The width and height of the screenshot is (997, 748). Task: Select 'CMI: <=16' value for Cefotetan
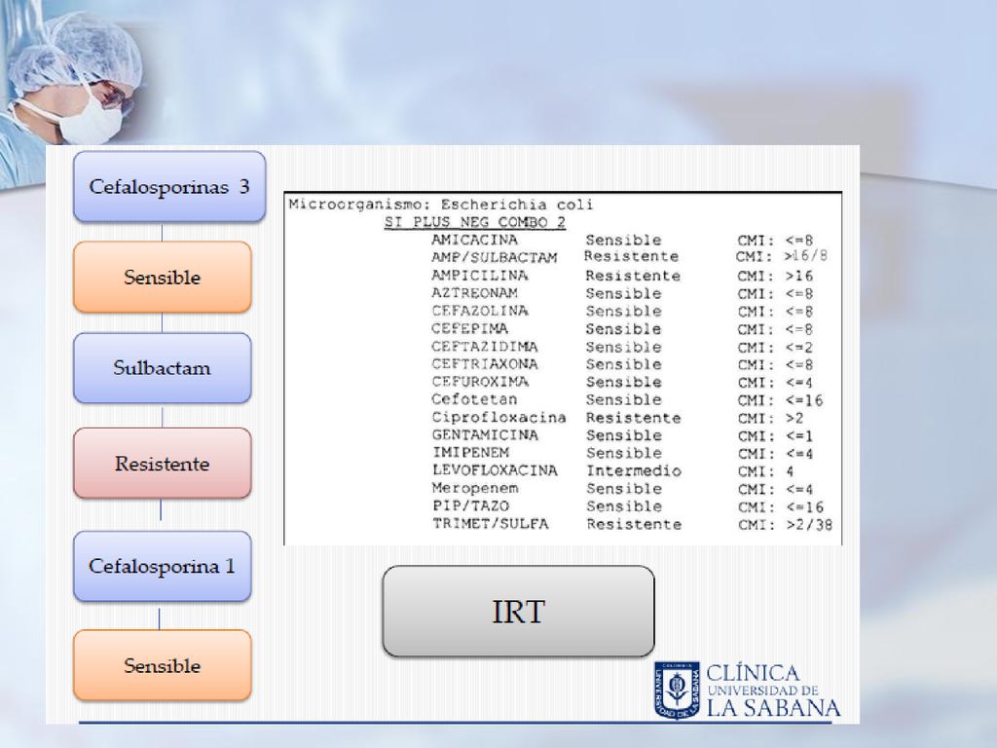(780, 400)
